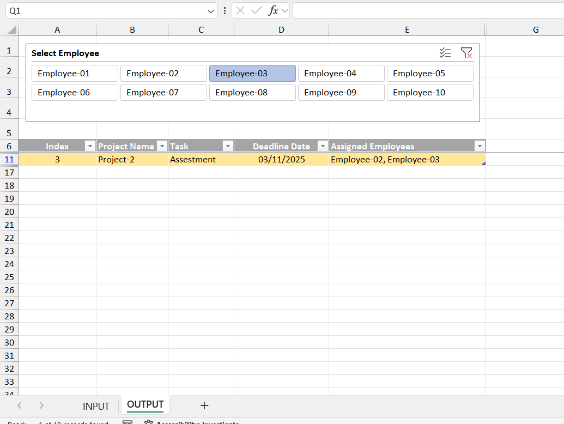Open Task column filter dropdown
This screenshot has height=424, width=564.
tap(228, 146)
